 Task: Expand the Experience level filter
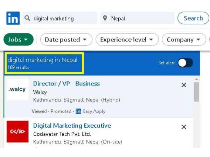click(x=127, y=39)
